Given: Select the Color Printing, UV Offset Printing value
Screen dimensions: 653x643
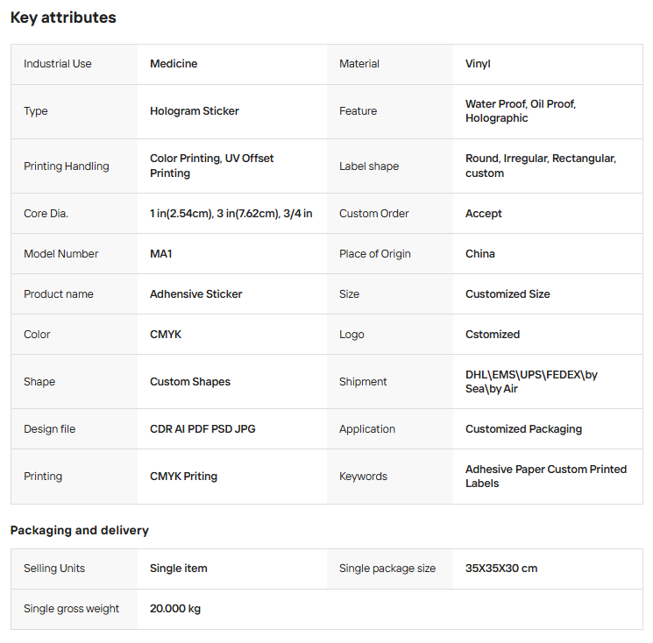Looking at the screenshot, I should click(211, 166).
